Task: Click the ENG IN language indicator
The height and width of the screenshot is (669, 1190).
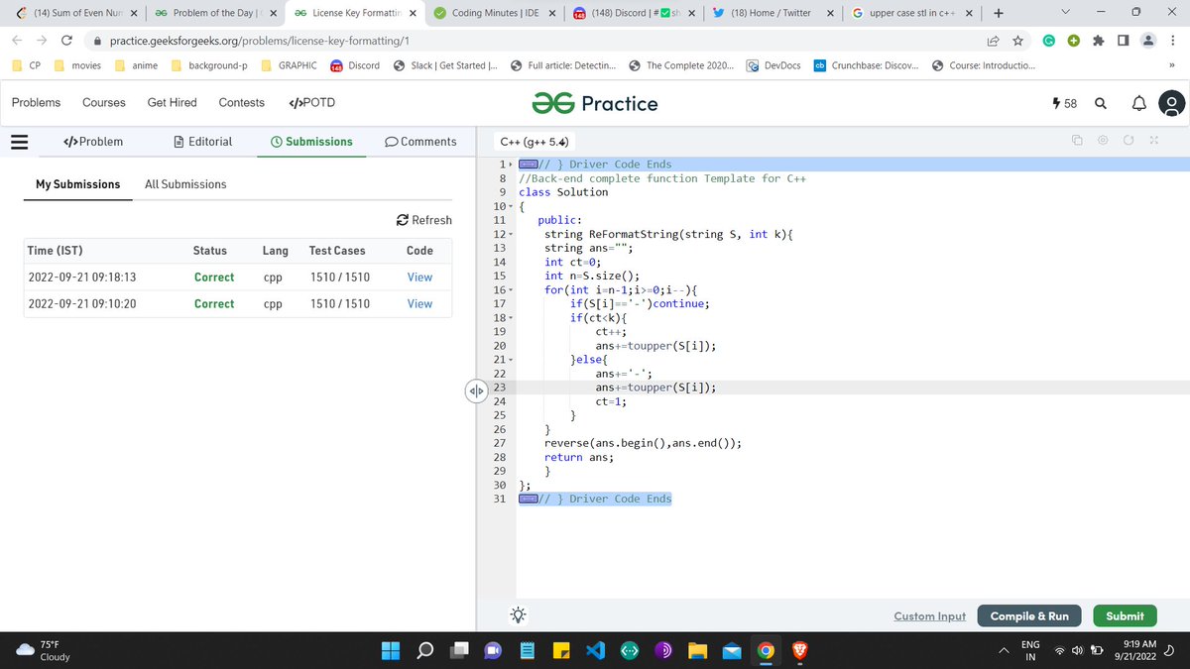Action: (1030, 651)
